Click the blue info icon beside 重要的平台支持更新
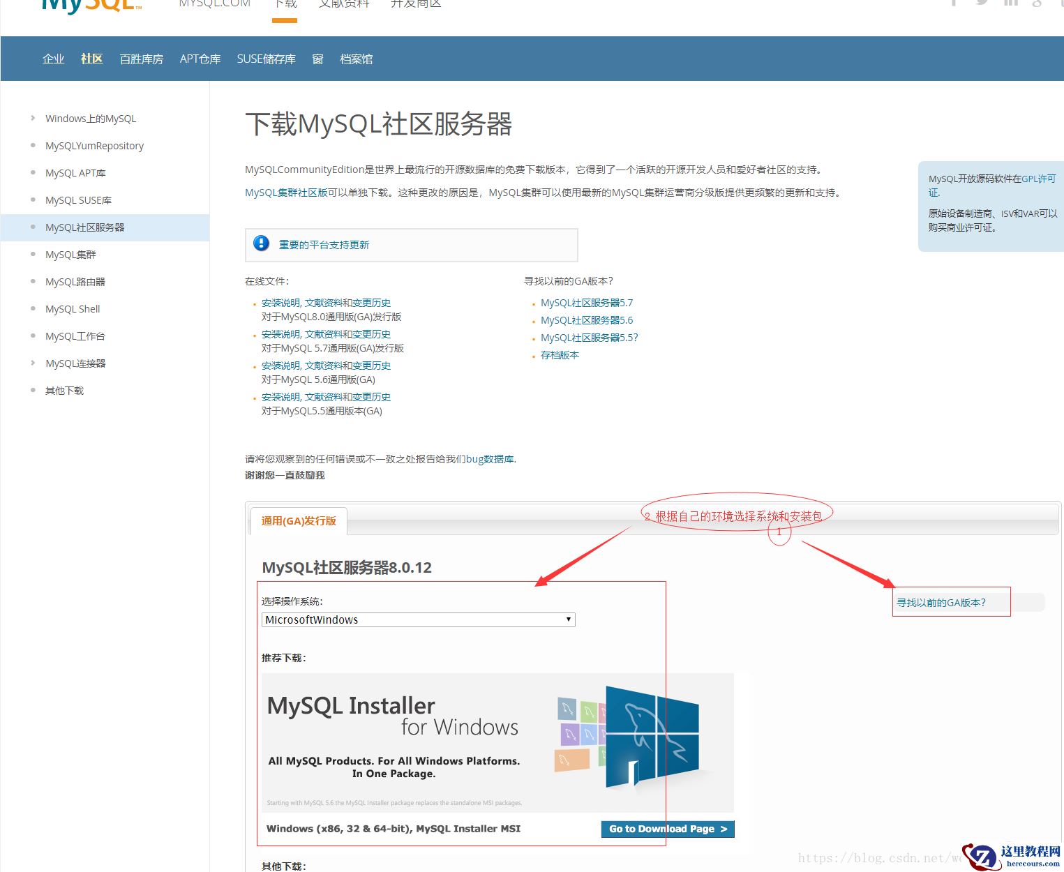The height and width of the screenshot is (872, 1064). 261,243
